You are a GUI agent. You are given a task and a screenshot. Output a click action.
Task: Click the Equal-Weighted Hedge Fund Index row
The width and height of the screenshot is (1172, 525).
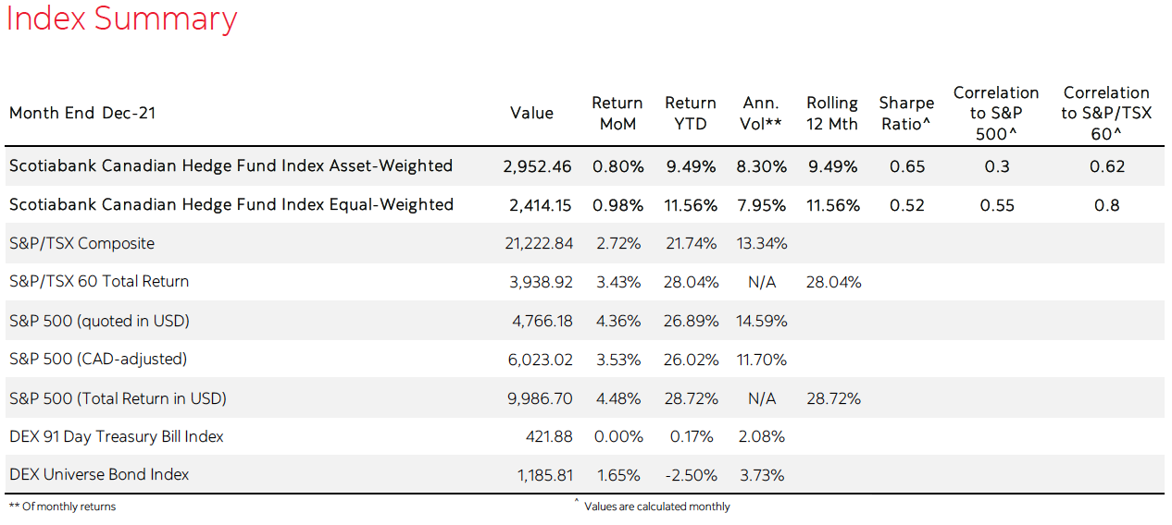point(231,204)
